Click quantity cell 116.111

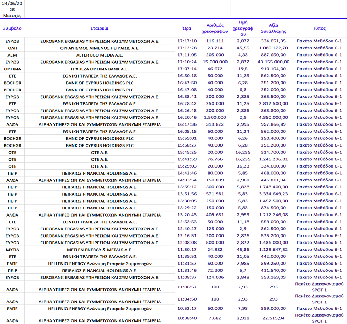(x=215, y=41)
